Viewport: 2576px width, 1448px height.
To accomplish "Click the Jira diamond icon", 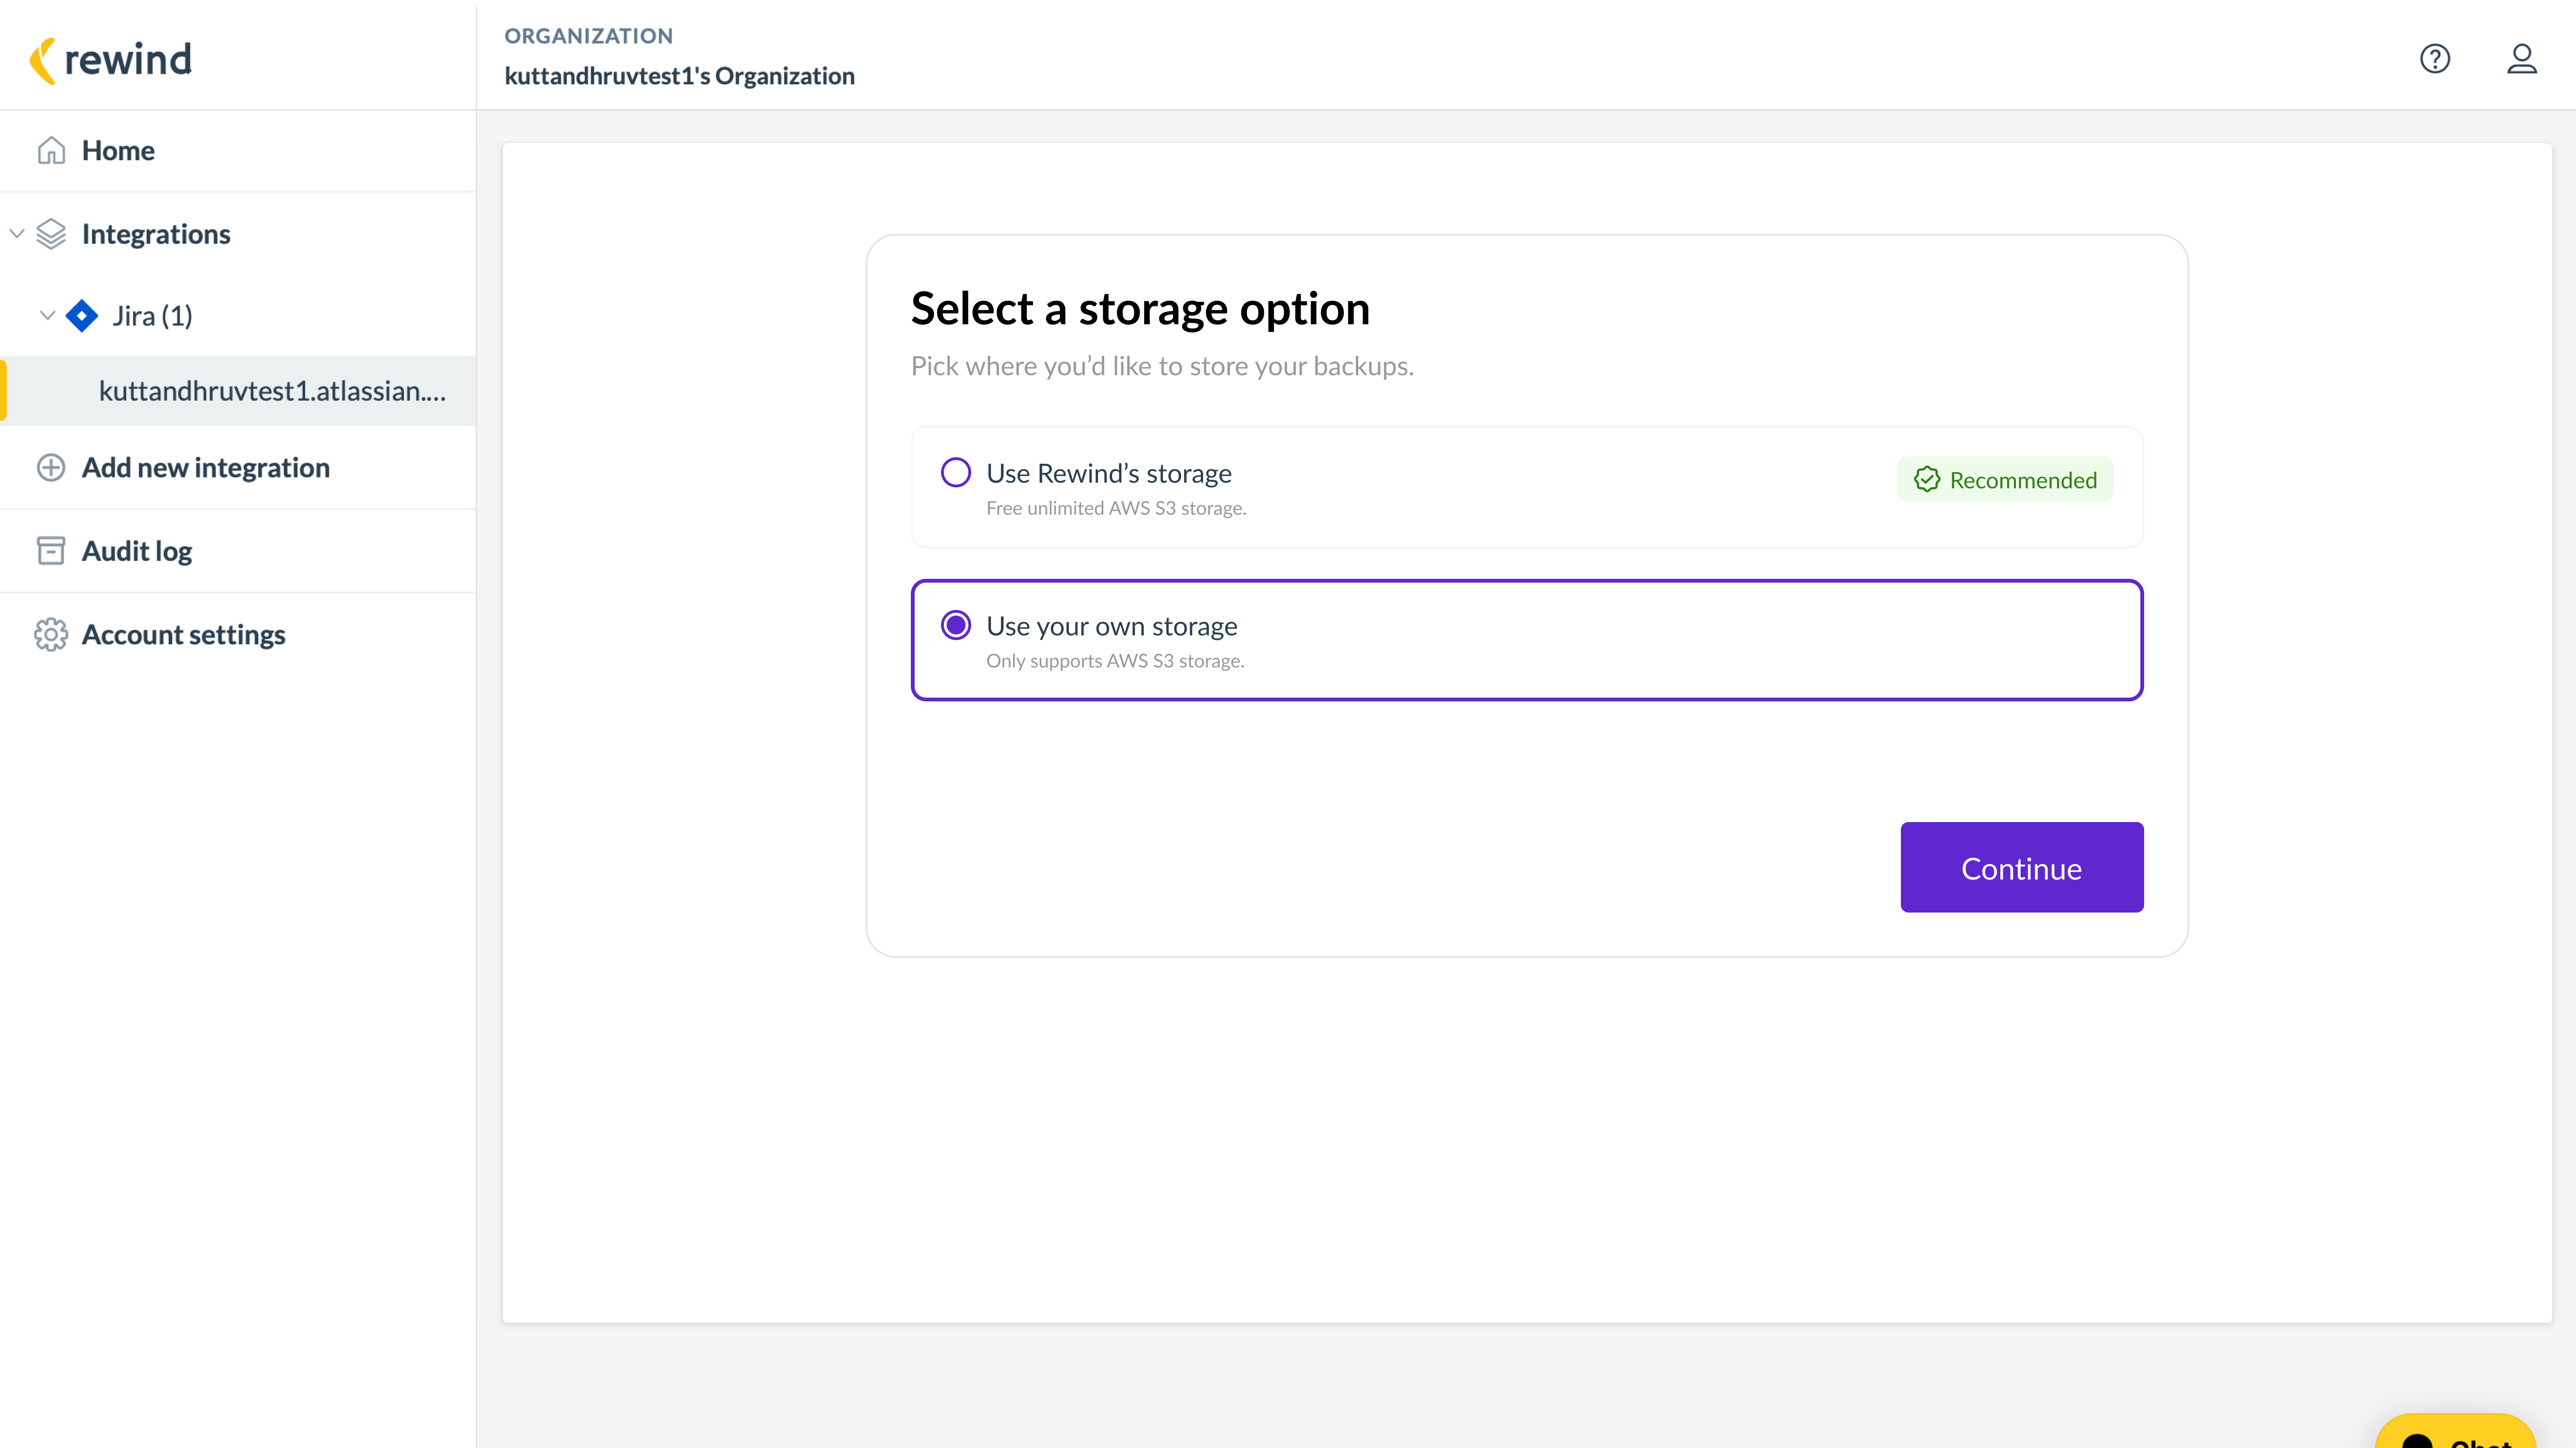I will point(81,315).
